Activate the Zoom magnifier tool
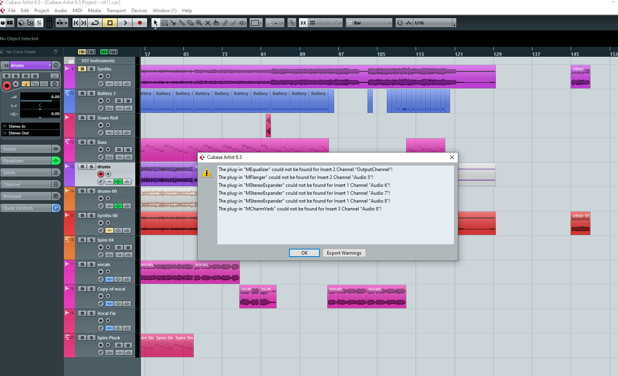Screen dimensions: 618x376 pos(199,23)
